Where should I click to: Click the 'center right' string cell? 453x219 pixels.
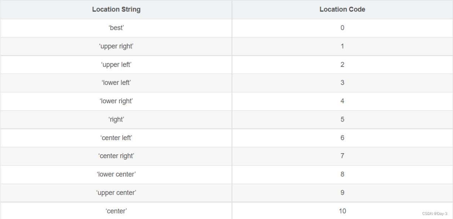click(x=116, y=156)
